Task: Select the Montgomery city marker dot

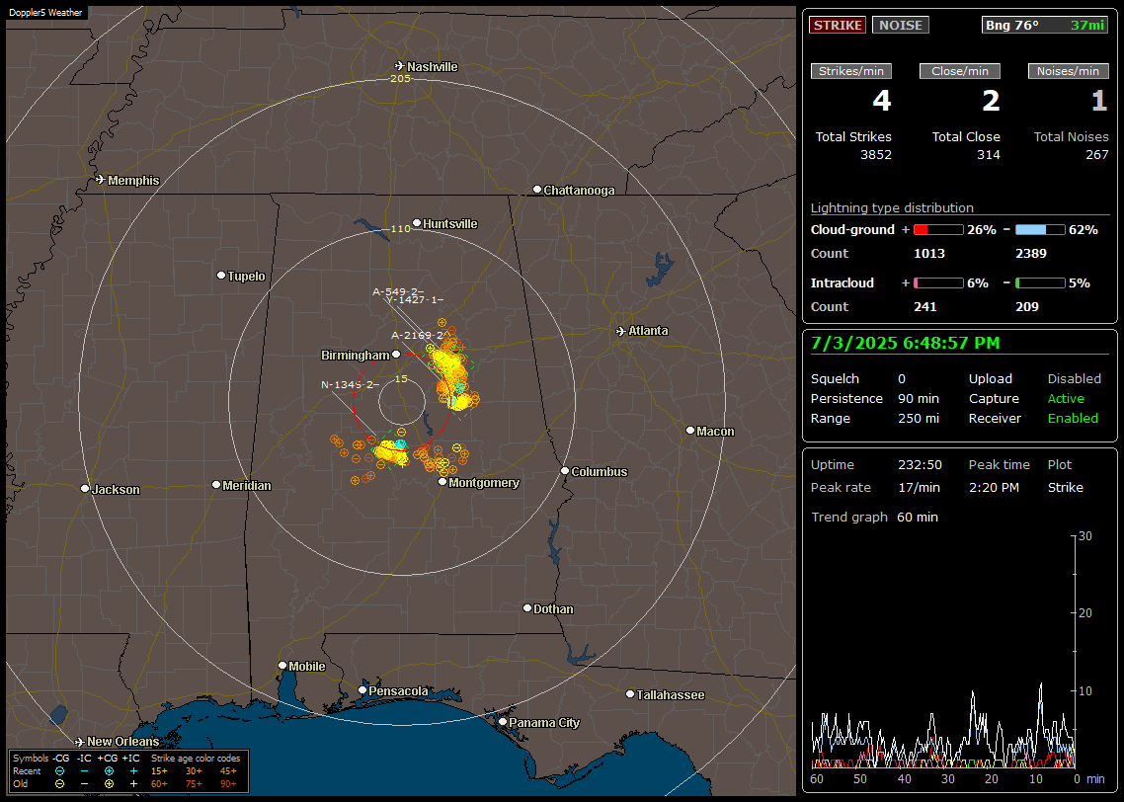Action: [442, 482]
